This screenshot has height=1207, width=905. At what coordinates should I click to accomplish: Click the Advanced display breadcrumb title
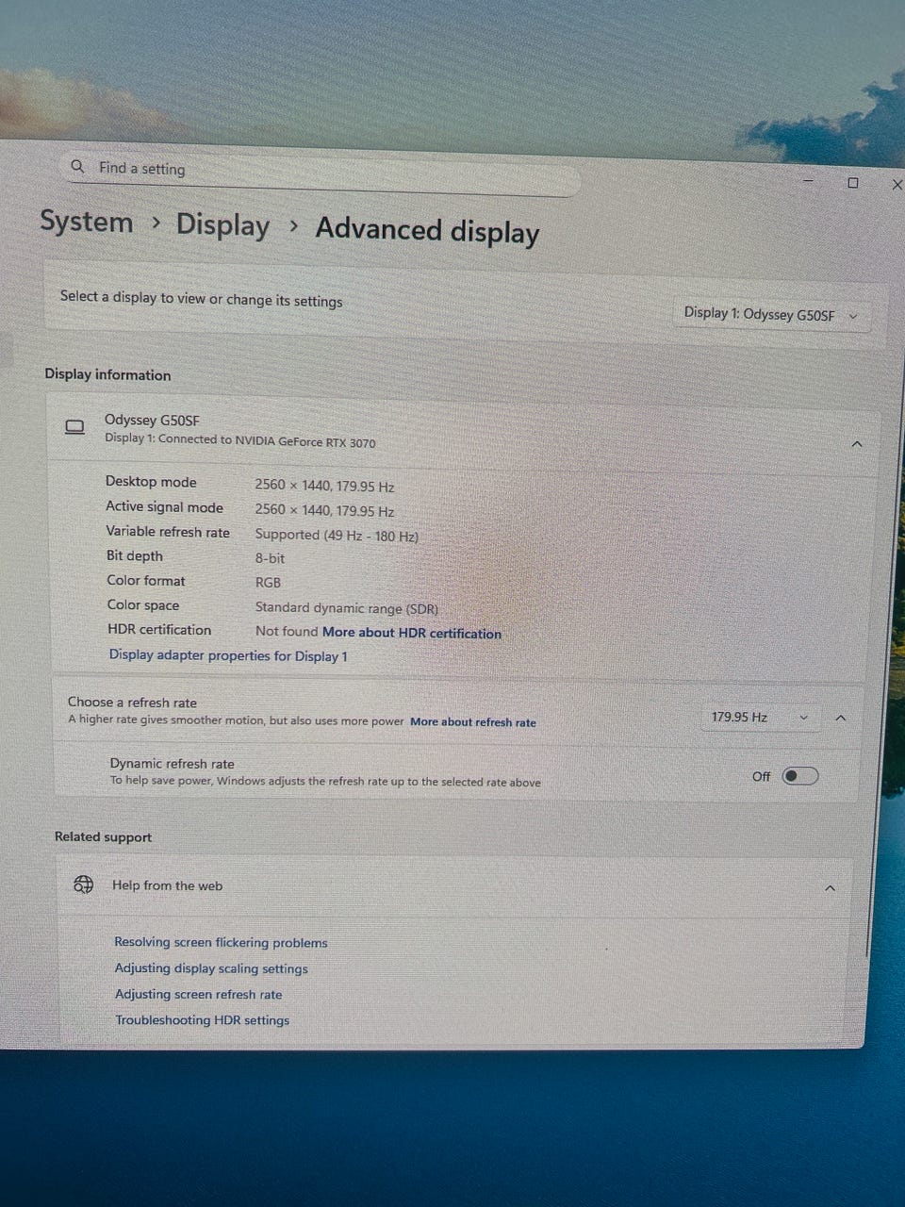pyautogui.click(x=427, y=230)
